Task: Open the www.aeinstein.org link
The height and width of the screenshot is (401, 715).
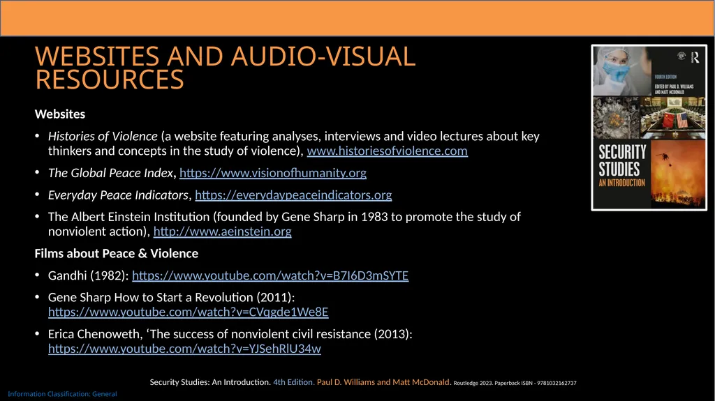Action: pyautogui.click(x=223, y=232)
